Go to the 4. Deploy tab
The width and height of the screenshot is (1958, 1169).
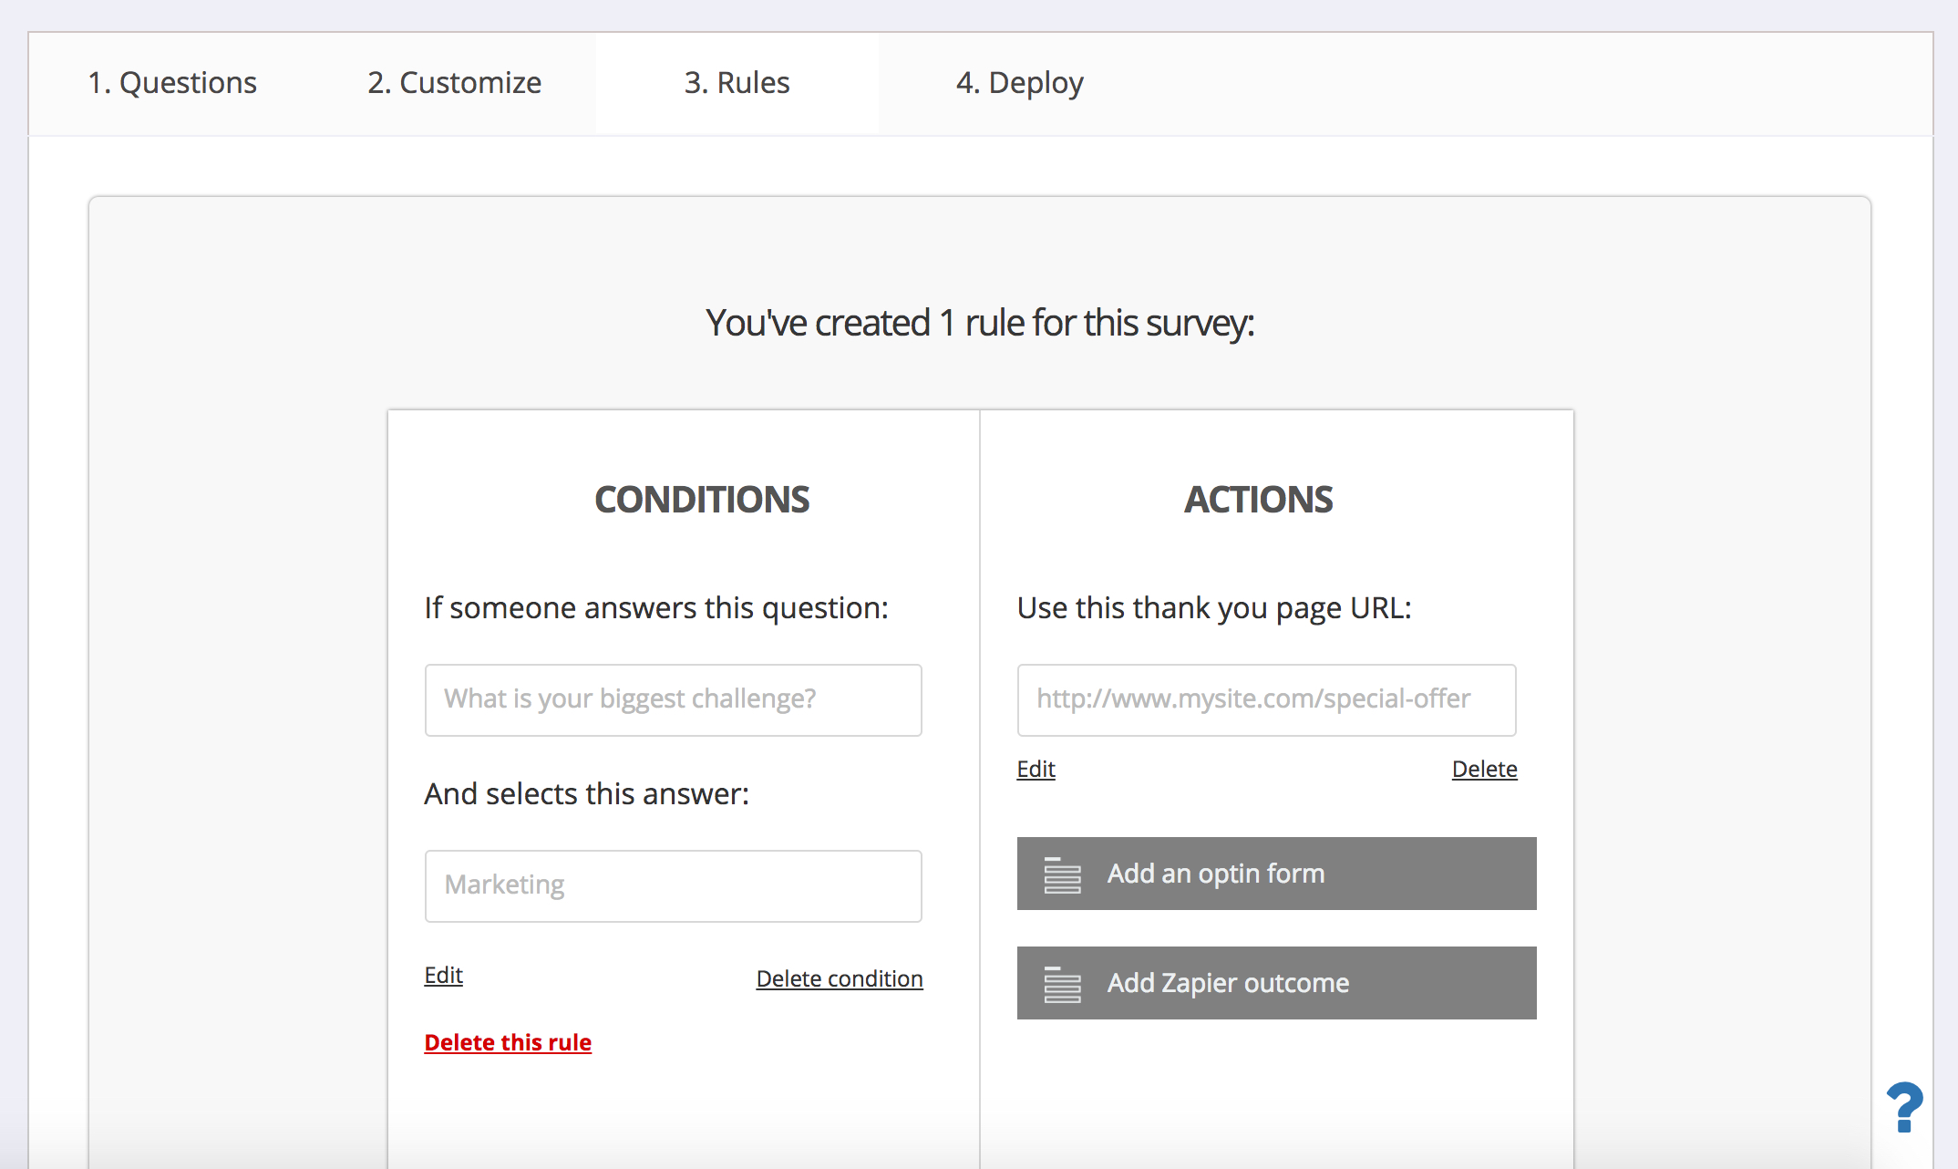pos(1019,83)
